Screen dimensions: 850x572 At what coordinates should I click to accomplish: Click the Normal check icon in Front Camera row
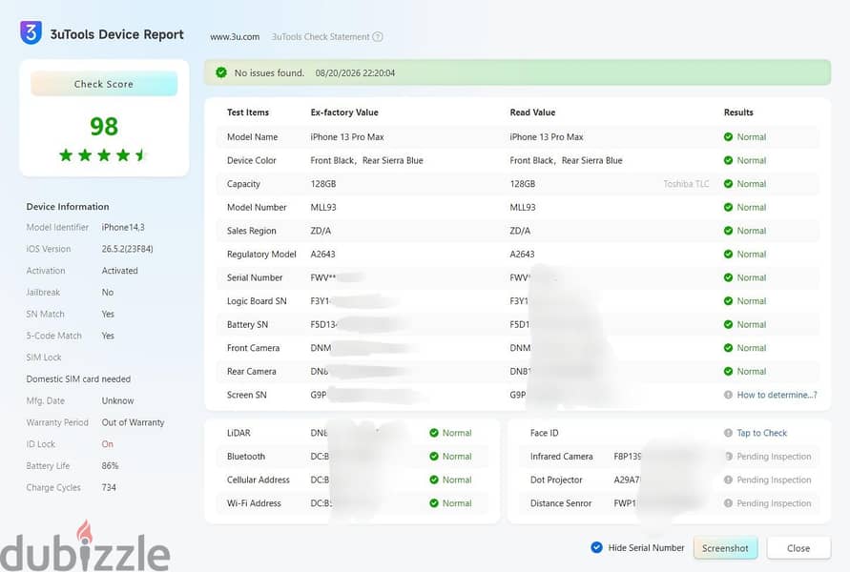click(728, 348)
